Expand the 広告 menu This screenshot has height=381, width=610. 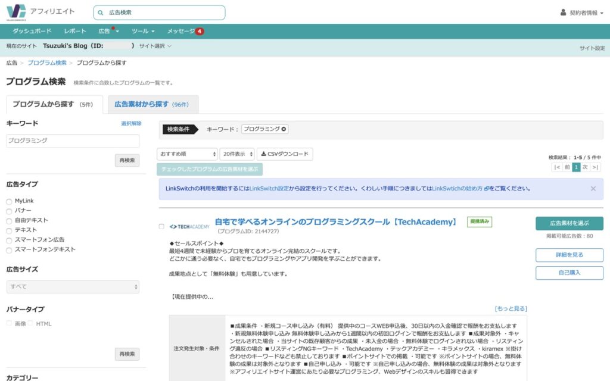(x=108, y=31)
